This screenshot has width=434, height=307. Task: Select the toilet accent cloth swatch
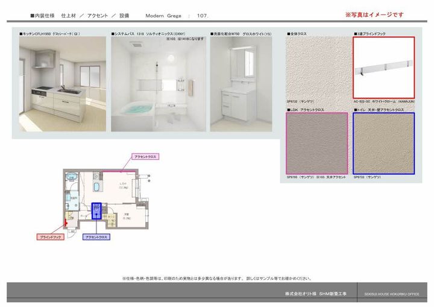click(x=383, y=144)
